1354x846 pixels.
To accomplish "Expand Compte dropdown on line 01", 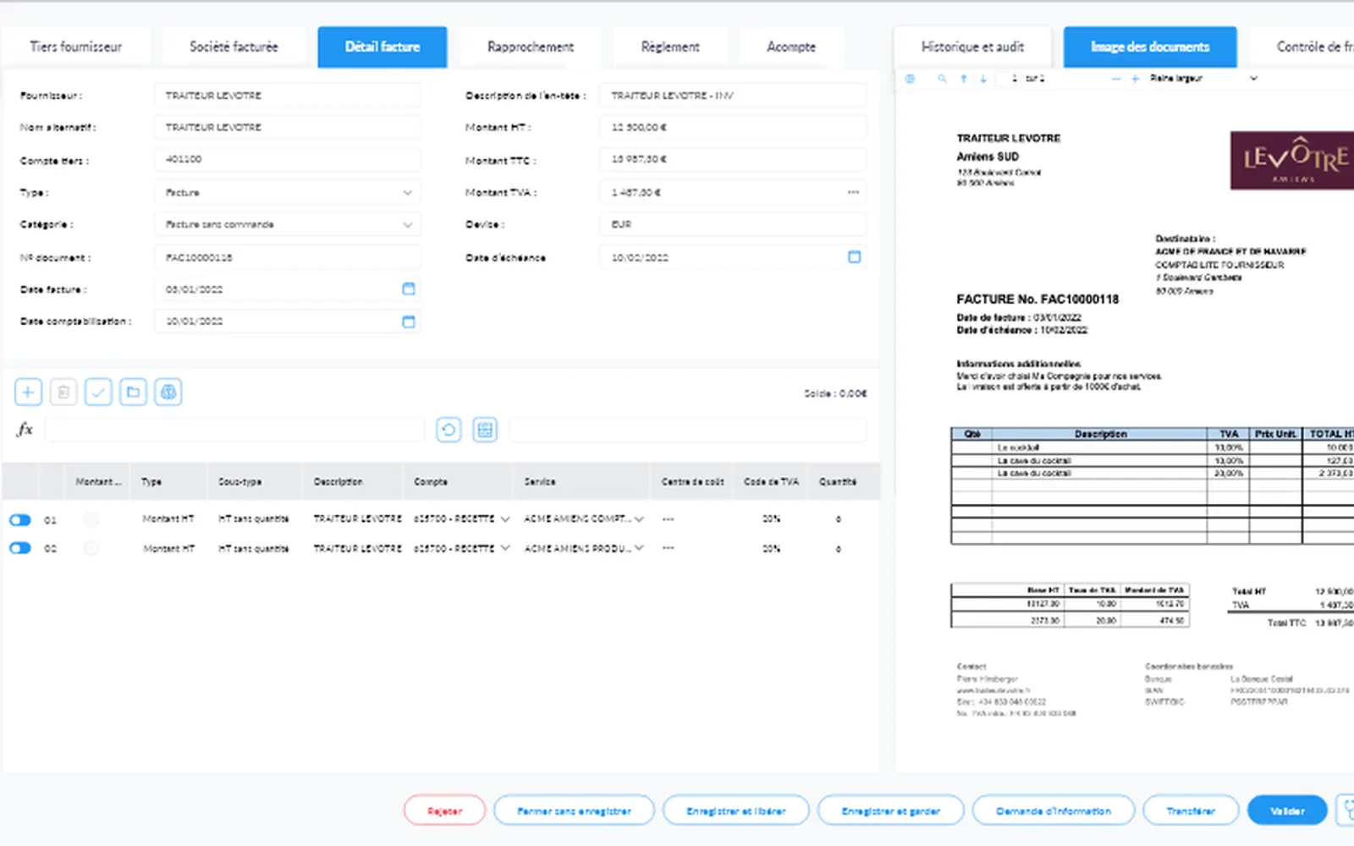I will (505, 519).
